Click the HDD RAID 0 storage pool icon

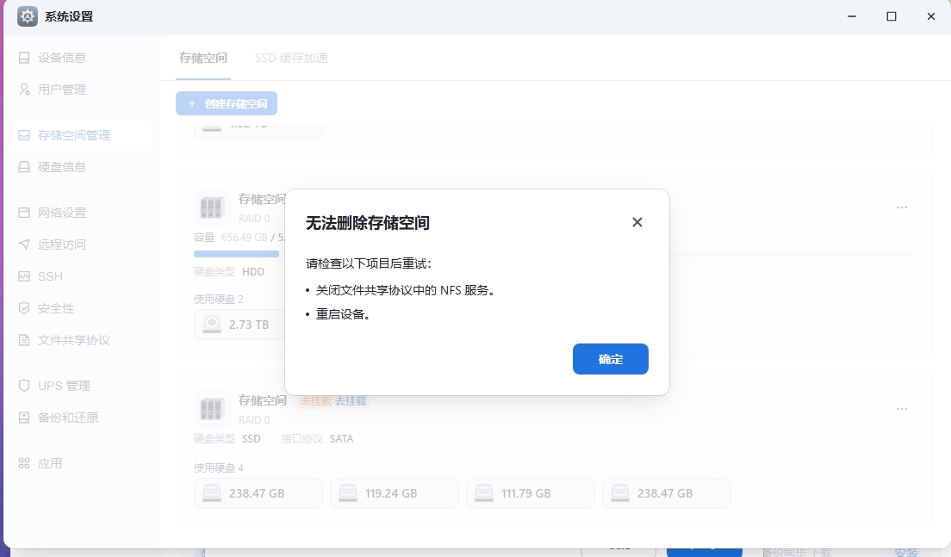(212, 207)
